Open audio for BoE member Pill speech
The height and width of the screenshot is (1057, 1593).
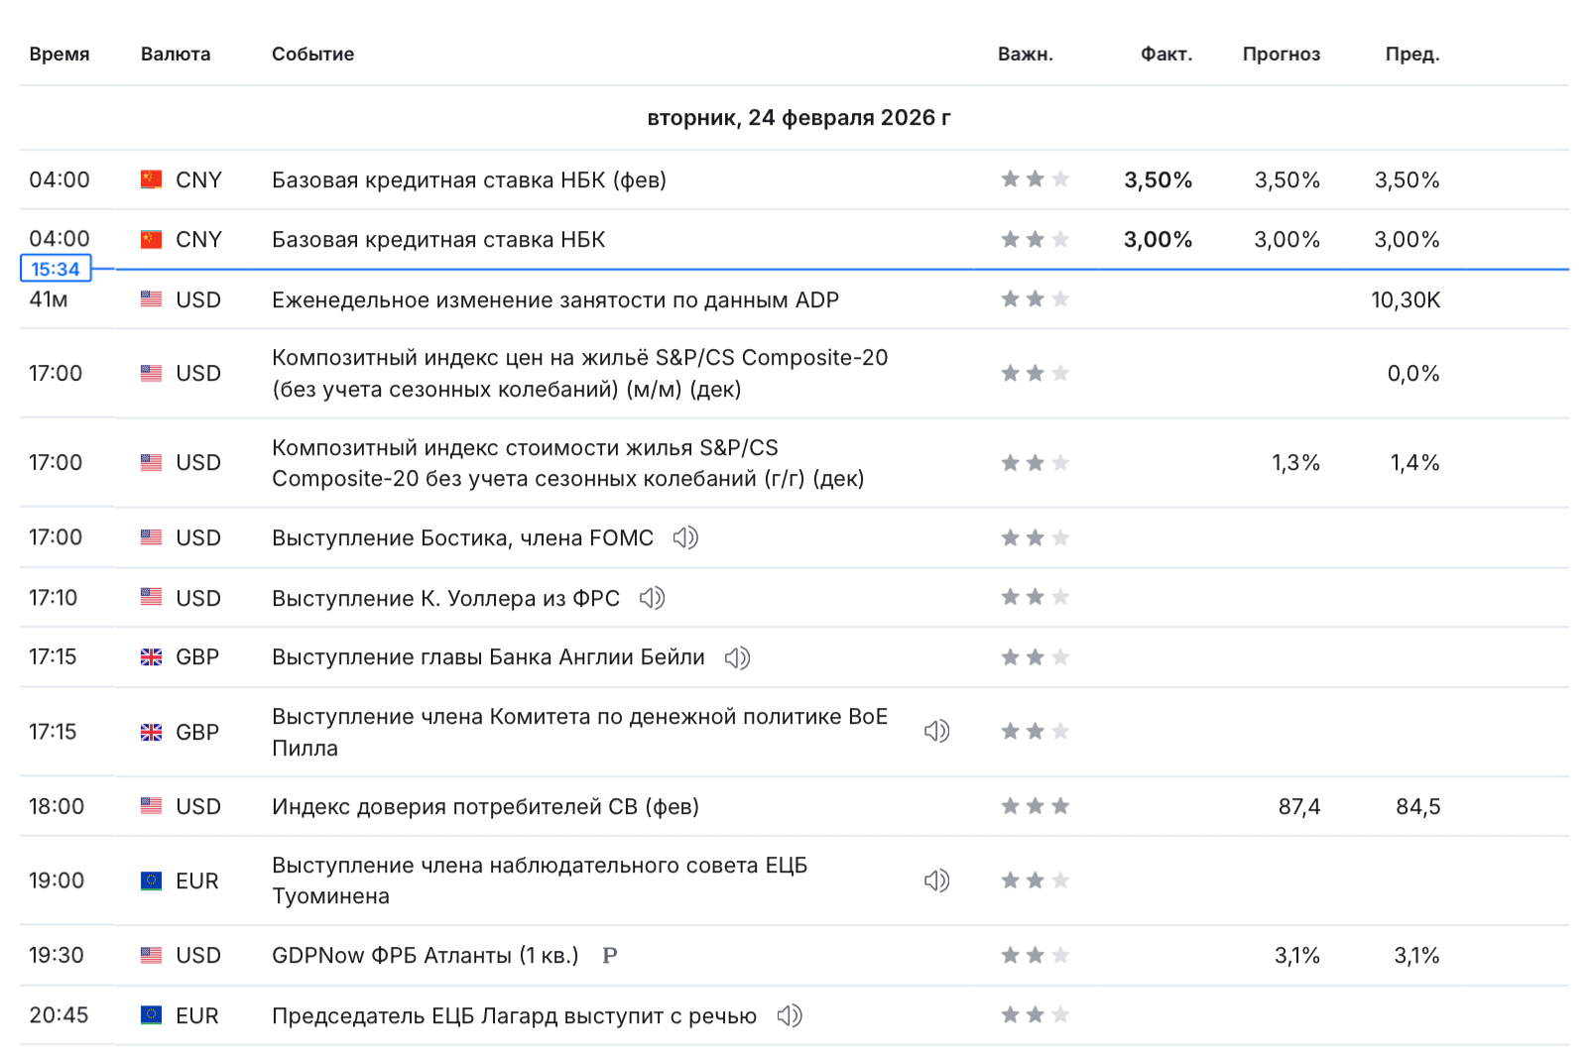pyautogui.click(x=936, y=731)
